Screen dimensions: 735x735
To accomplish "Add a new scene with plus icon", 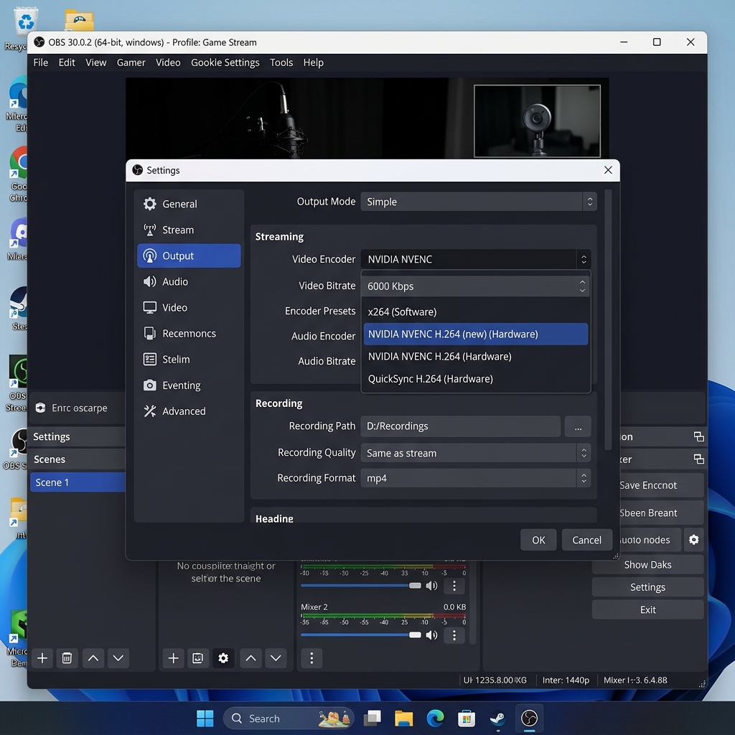I will point(42,658).
